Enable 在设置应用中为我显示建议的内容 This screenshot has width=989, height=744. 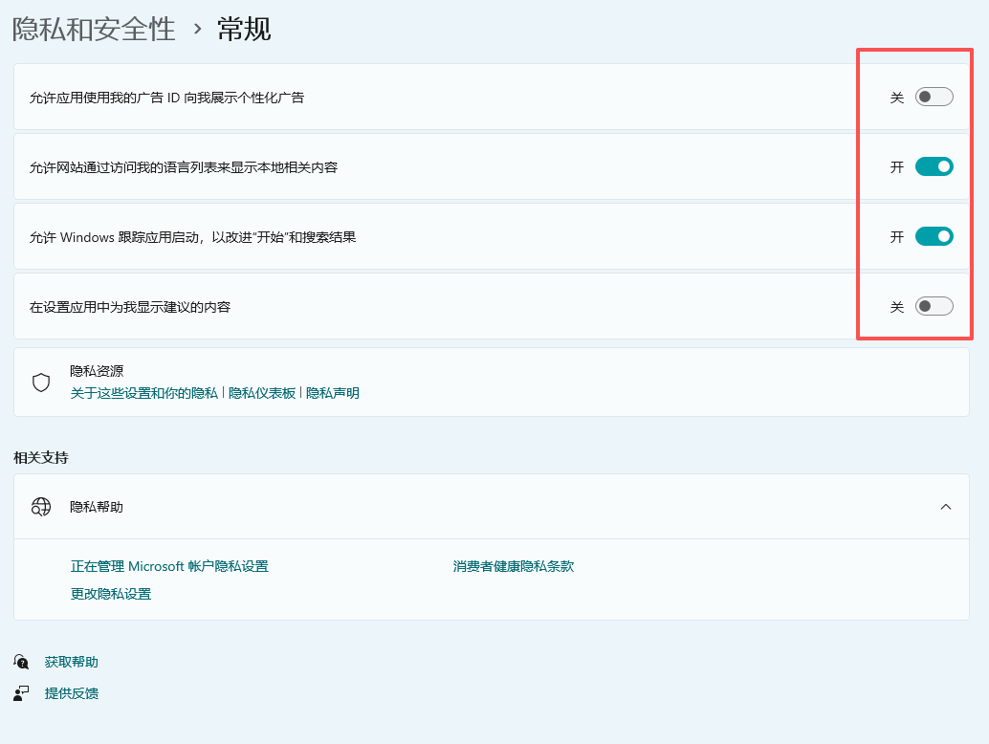(x=933, y=305)
